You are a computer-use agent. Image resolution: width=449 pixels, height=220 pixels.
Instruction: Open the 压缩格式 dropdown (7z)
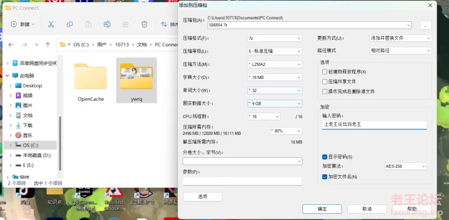click(274, 38)
